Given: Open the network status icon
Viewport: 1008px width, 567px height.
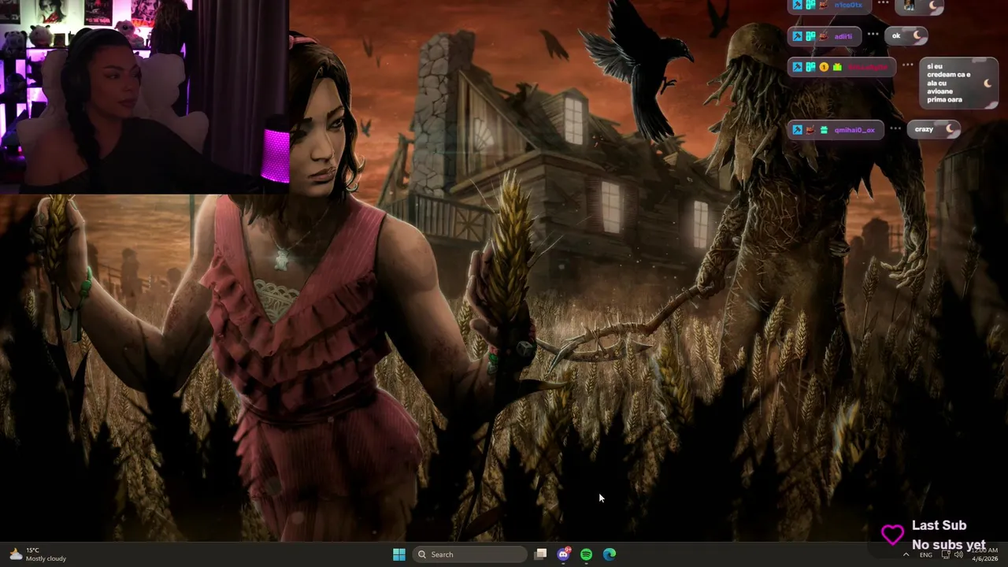Looking at the screenshot, I should tap(946, 554).
